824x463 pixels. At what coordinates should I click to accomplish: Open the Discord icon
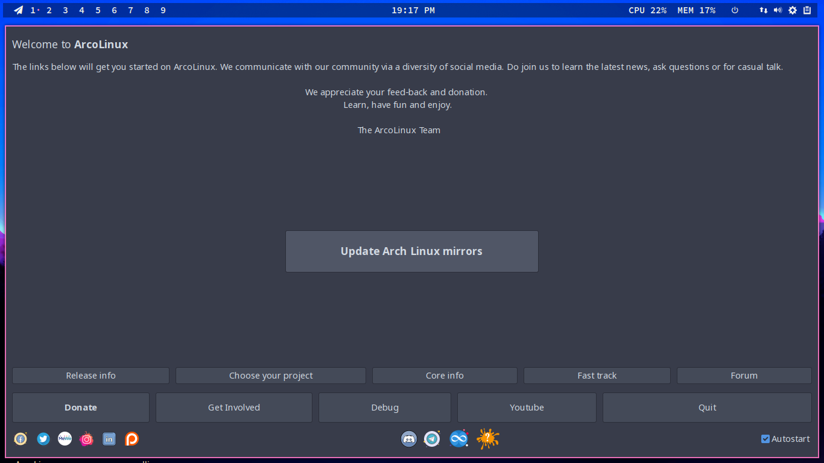[409, 439]
